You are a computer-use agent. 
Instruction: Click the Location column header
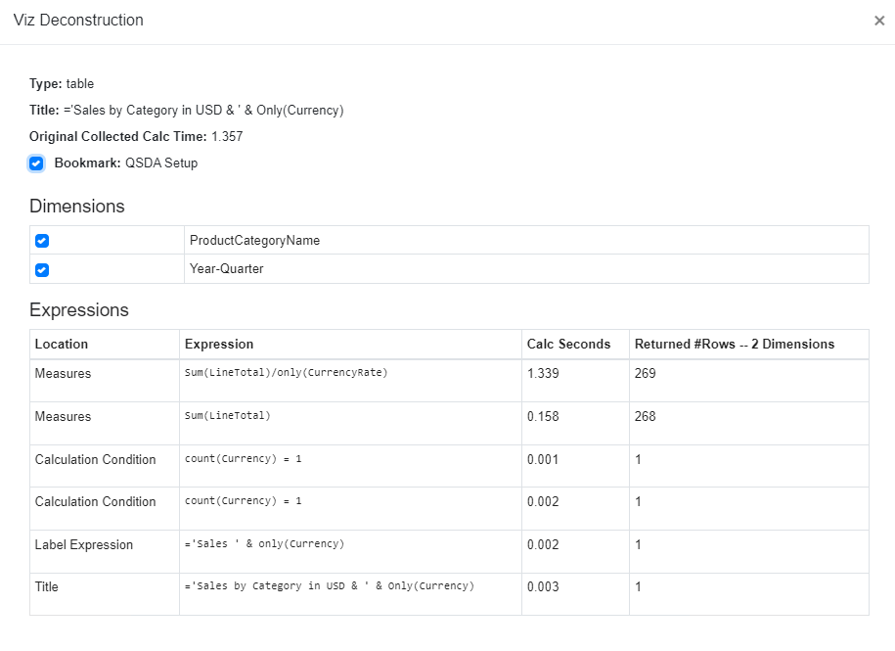[x=62, y=345]
